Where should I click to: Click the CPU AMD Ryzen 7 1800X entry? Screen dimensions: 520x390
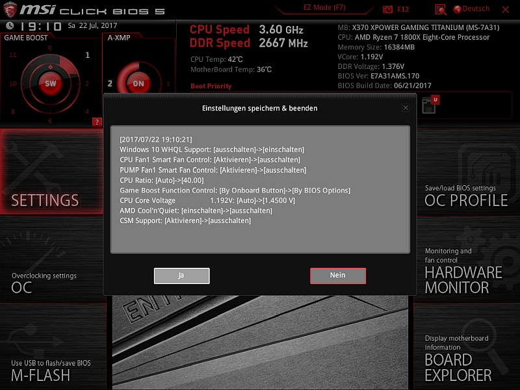click(x=413, y=37)
